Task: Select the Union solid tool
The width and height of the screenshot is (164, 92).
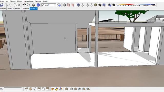Action: (76, 89)
